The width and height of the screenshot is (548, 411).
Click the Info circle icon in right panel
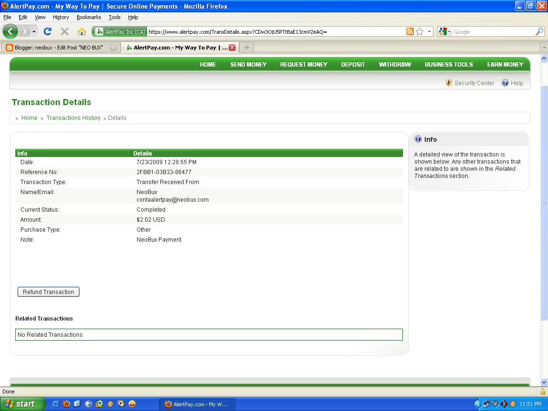[418, 139]
